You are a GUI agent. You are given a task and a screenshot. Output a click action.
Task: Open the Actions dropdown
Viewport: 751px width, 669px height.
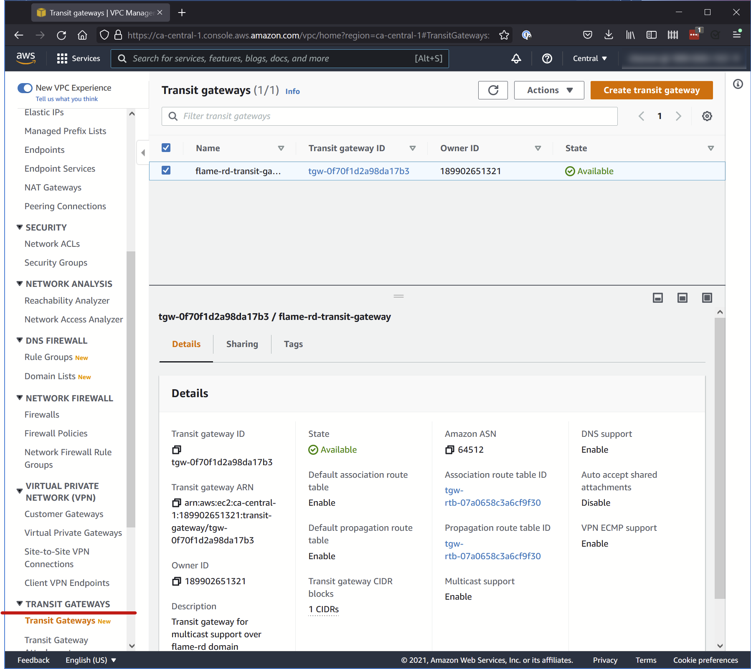(549, 90)
